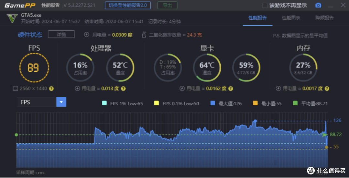Click the processor 16% usage gauge

[80, 68]
